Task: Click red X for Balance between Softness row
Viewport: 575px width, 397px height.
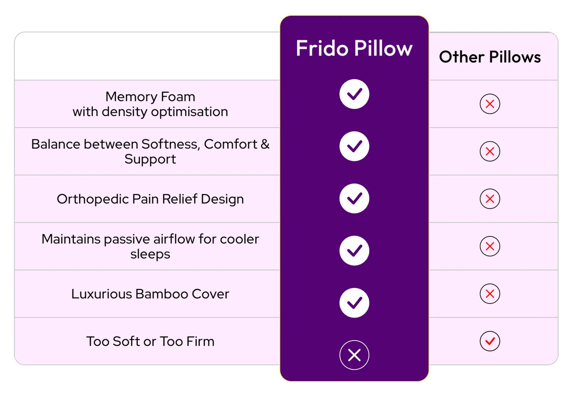Action: 490,151
